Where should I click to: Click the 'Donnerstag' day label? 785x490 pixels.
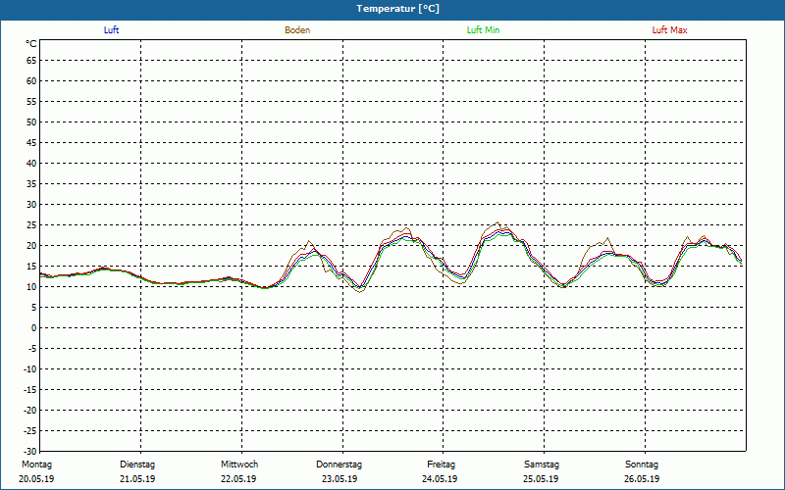339,465
